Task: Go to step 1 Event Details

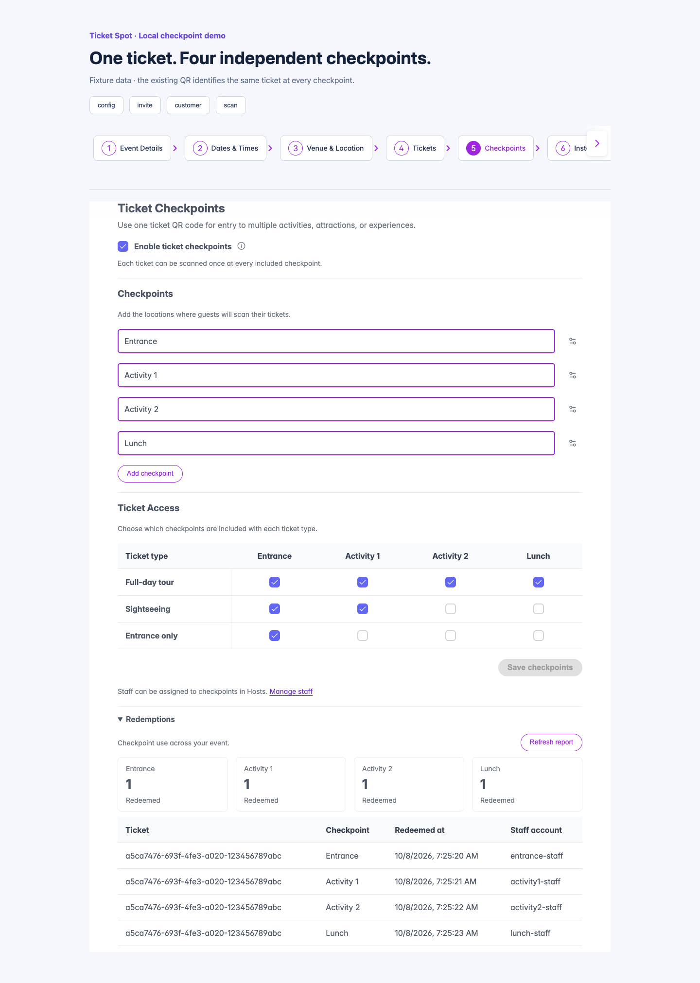Action: pyautogui.click(x=132, y=148)
